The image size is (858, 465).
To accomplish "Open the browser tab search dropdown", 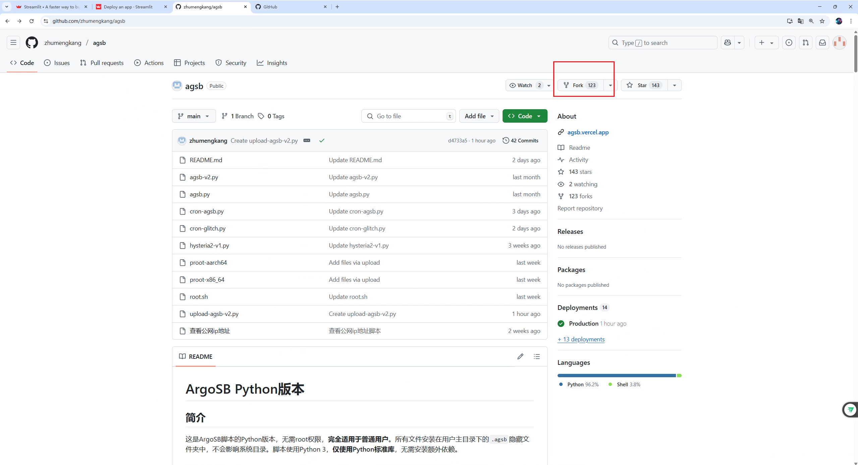I will (x=7, y=7).
